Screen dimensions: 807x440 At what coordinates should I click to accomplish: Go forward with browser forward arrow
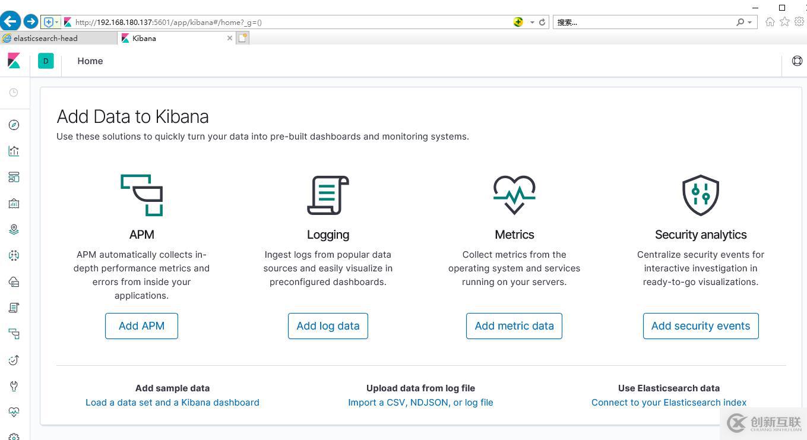[x=30, y=21]
